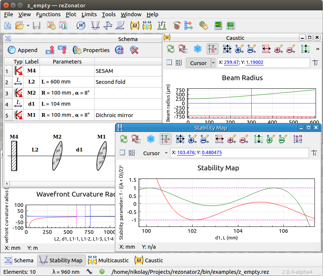This screenshot has width=323, height=276.
Task: Toggle snowflake freeze in Caustic window
Action: click(198, 49)
